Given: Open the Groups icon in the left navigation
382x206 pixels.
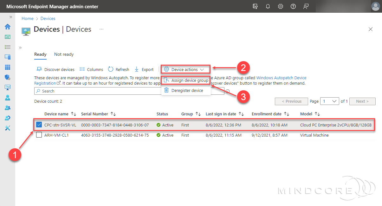Looking at the screenshot, I should pos(7,108).
